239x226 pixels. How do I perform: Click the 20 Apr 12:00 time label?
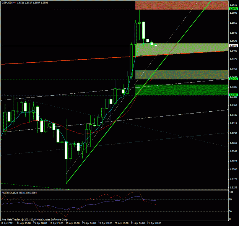point(122,223)
